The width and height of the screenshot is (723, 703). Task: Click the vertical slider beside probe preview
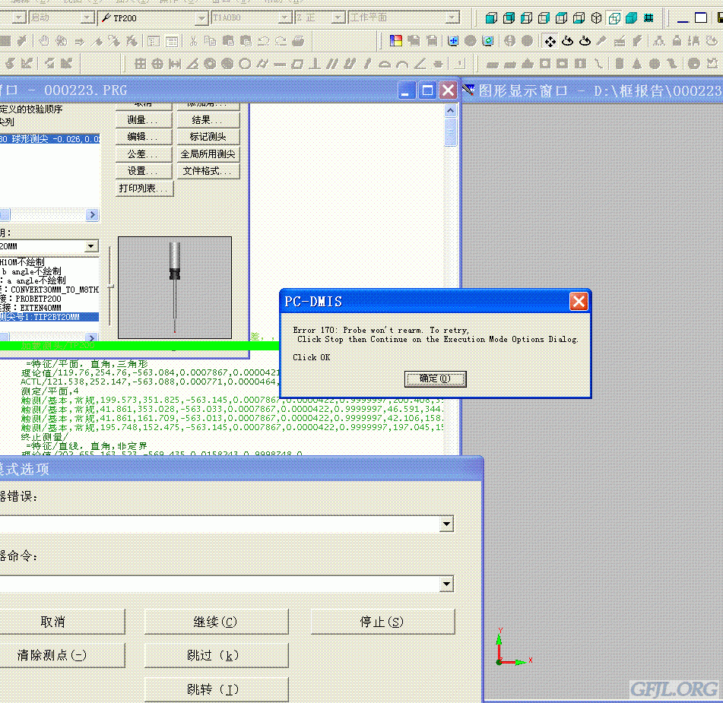point(110,287)
